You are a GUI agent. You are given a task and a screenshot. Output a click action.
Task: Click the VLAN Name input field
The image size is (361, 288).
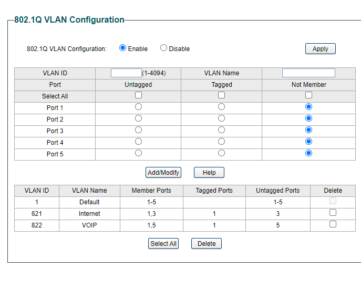pyautogui.click(x=308, y=73)
